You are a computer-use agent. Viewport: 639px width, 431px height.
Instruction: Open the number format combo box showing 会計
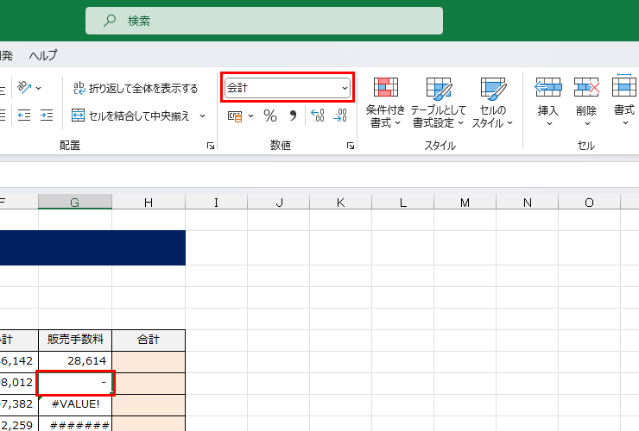(287, 88)
